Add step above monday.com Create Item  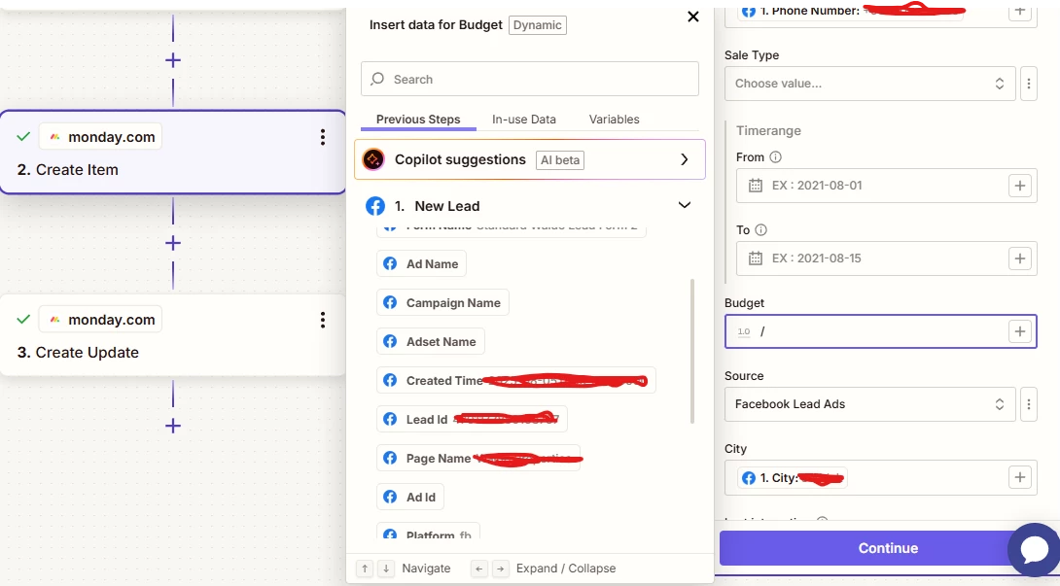[173, 60]
